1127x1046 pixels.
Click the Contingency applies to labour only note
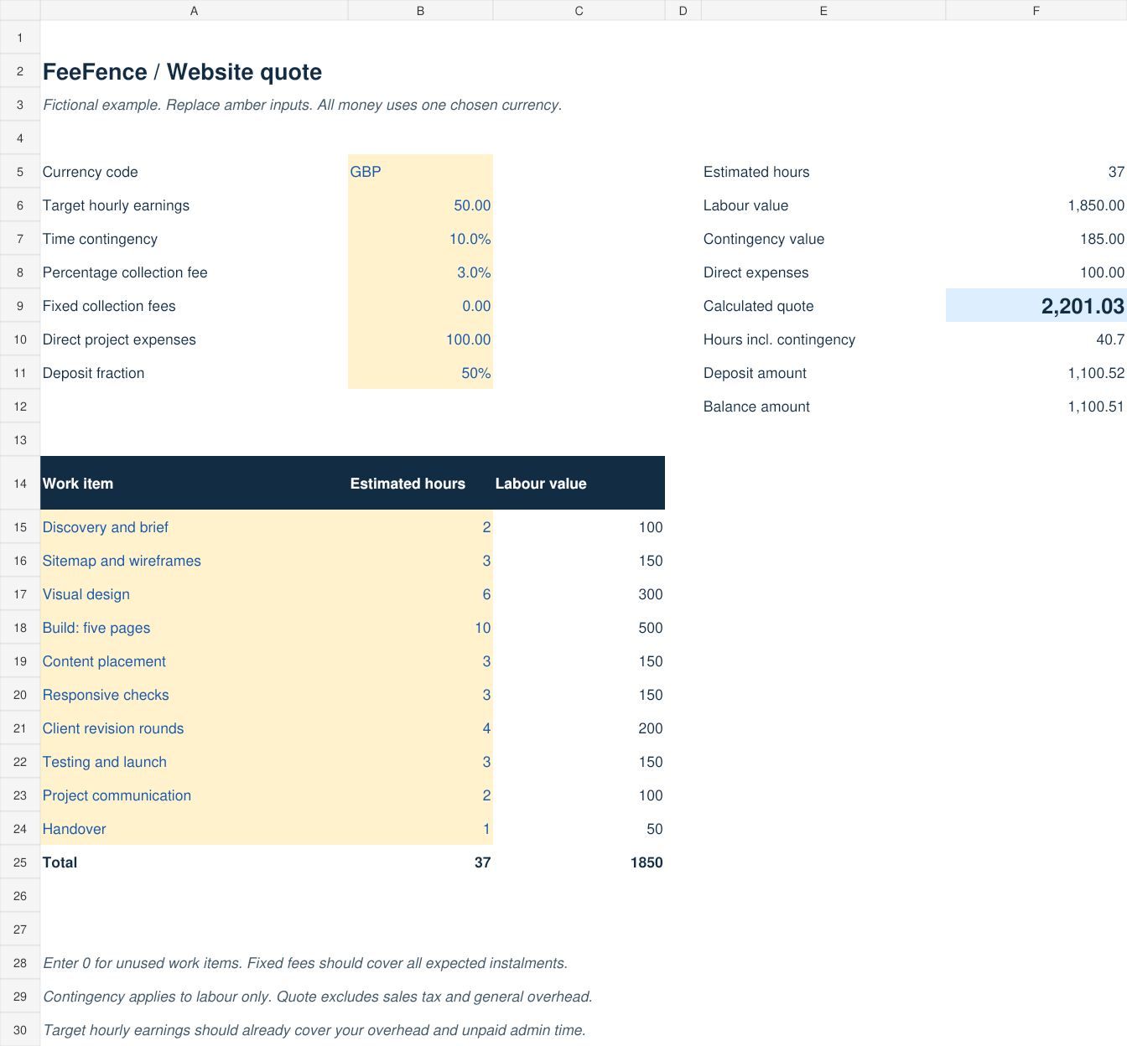click(x=317, y=997)
